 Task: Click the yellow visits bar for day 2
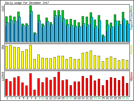click(x=10, y=57)
